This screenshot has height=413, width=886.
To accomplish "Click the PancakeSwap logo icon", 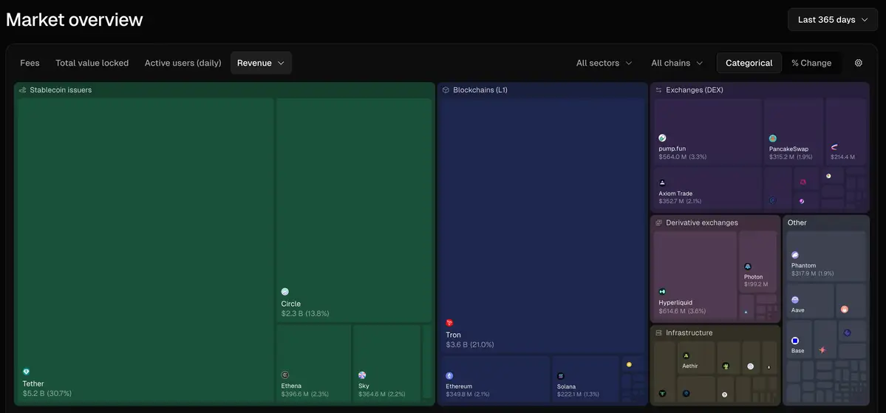I will (x=773, y=138).
